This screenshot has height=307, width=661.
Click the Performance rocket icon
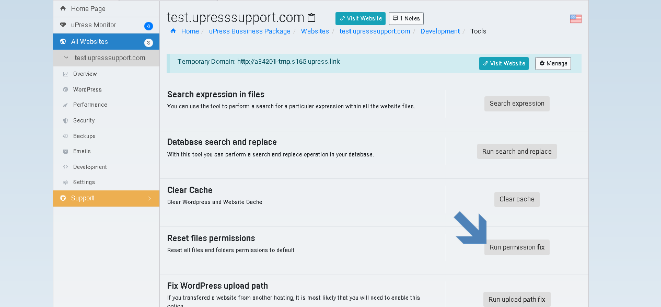click(x=65, y=105)
